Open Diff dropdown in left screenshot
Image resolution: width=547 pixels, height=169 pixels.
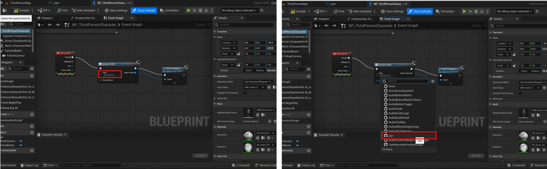coord(44,10)
